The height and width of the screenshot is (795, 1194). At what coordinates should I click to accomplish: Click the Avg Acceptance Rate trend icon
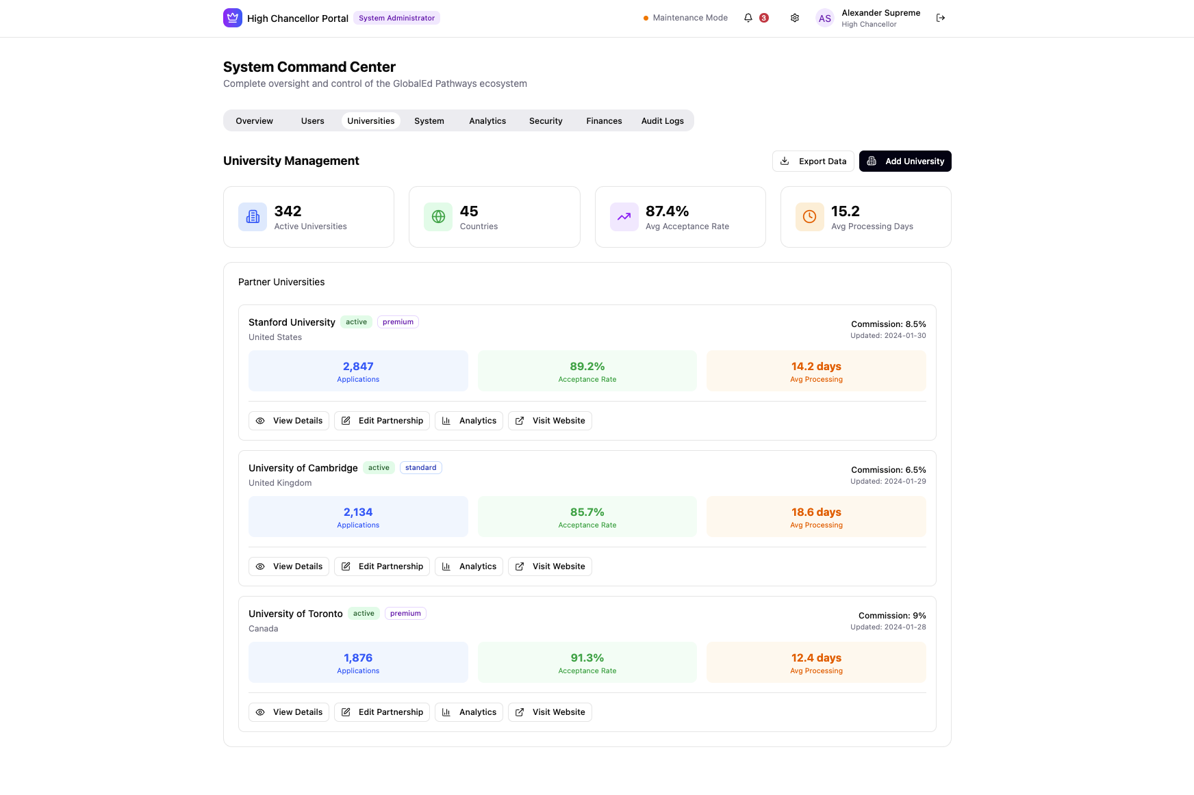click(624, 217)
